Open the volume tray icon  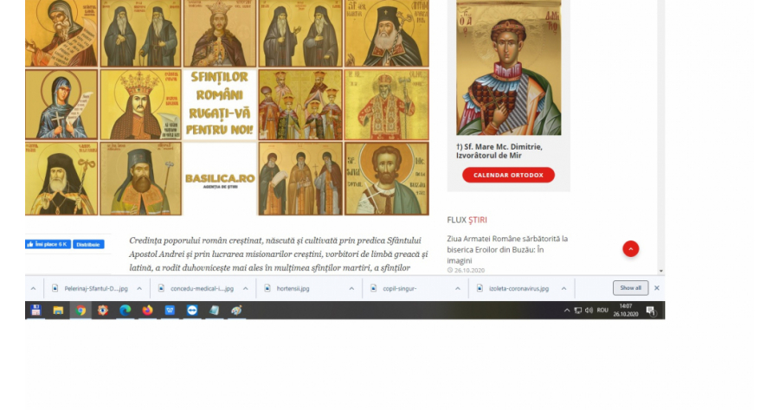click(589, 311)
